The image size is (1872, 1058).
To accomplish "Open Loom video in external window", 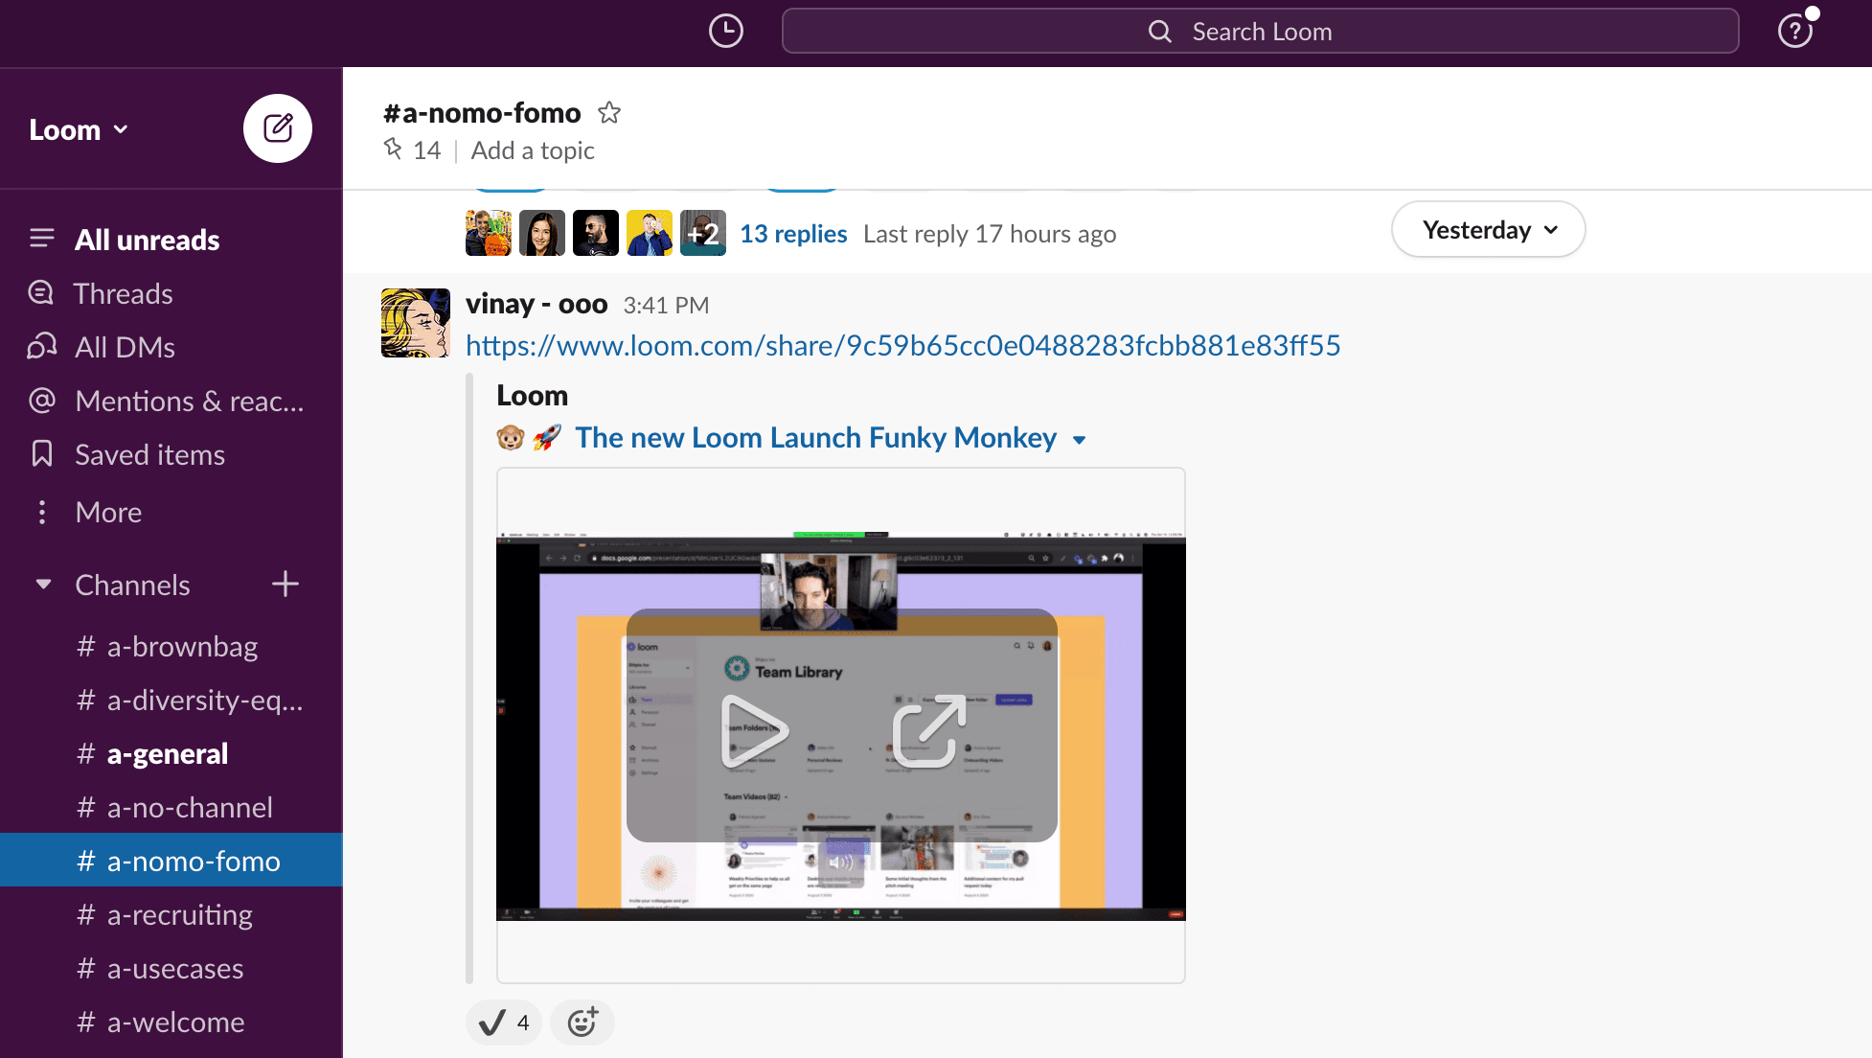I will [x=928, y=731].
